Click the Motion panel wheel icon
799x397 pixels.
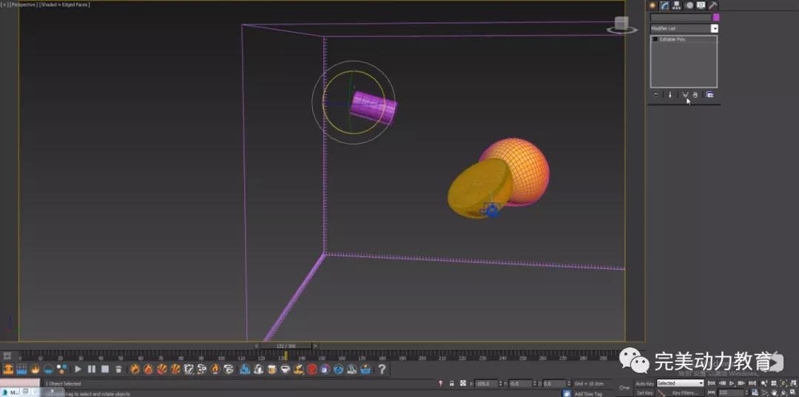[x=690, y=5]
